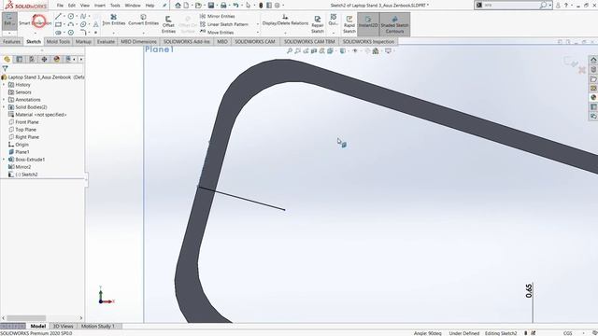Viewport: 598px width, 336px height.
Task: Open the Line tool dropdown arrow
Action: [x=64, y=17]
